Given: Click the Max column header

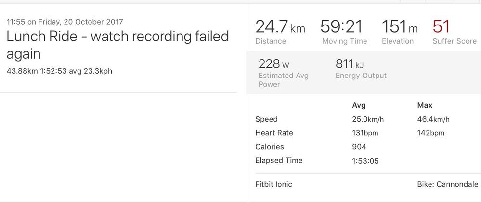Looking at the screenshot, I should [x=425, y=105].
